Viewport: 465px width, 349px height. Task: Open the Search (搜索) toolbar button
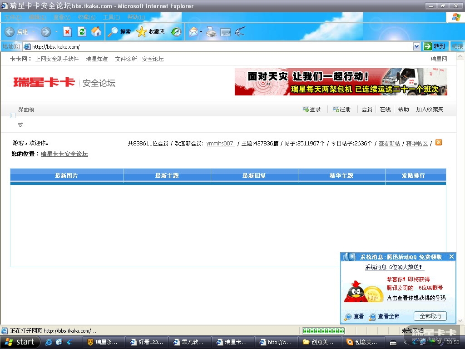[x=119, y=32]
